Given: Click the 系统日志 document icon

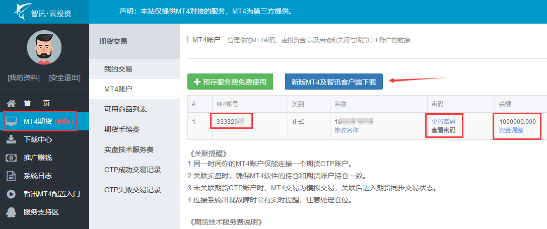Looking at the screenshot, I should point(11,176).
